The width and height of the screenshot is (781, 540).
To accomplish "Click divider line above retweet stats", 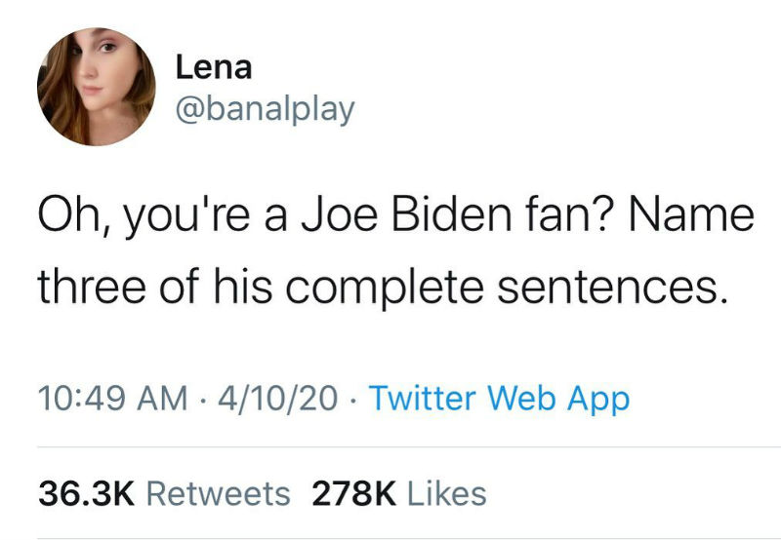I will (x=390, y=447).
